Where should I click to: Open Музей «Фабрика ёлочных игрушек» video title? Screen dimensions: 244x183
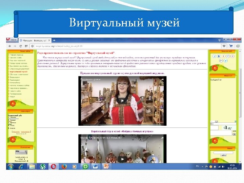click(x=101, y=138)
